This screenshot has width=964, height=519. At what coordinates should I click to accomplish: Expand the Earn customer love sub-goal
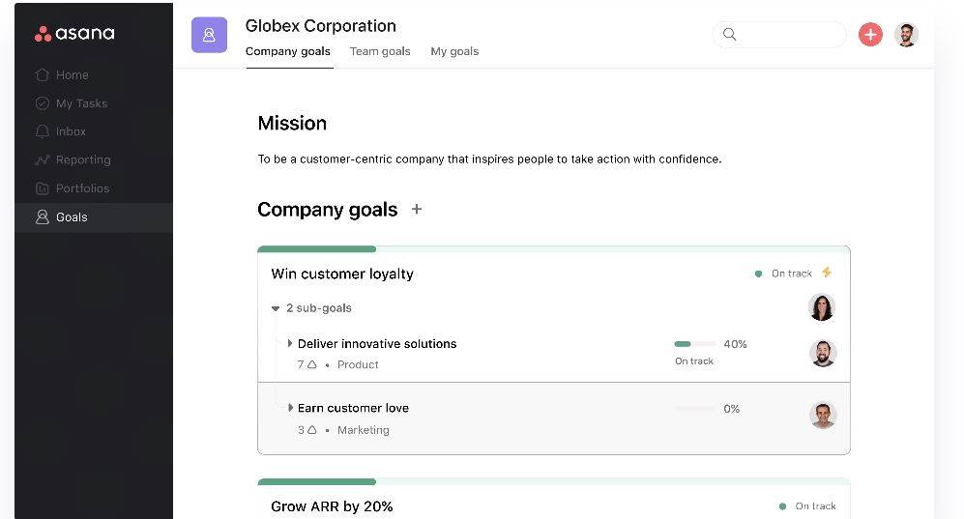click(289, 408)
